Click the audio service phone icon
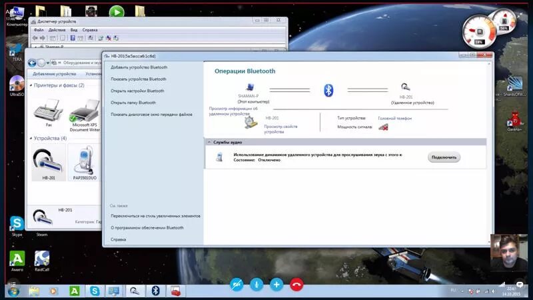The width and height of the screenshot is (533, 300). pos(220,157)
